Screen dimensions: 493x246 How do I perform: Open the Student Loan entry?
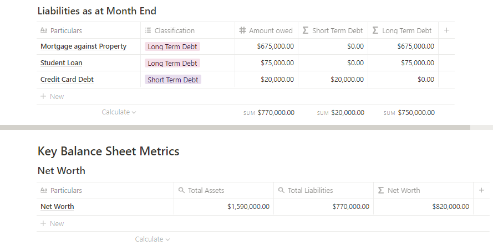pos(61,63)
